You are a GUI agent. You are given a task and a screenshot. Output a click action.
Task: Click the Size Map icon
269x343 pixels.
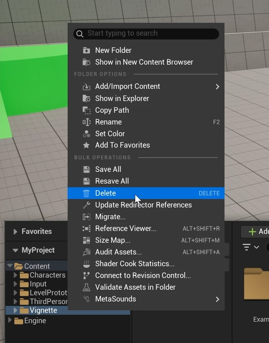point(86,241)
